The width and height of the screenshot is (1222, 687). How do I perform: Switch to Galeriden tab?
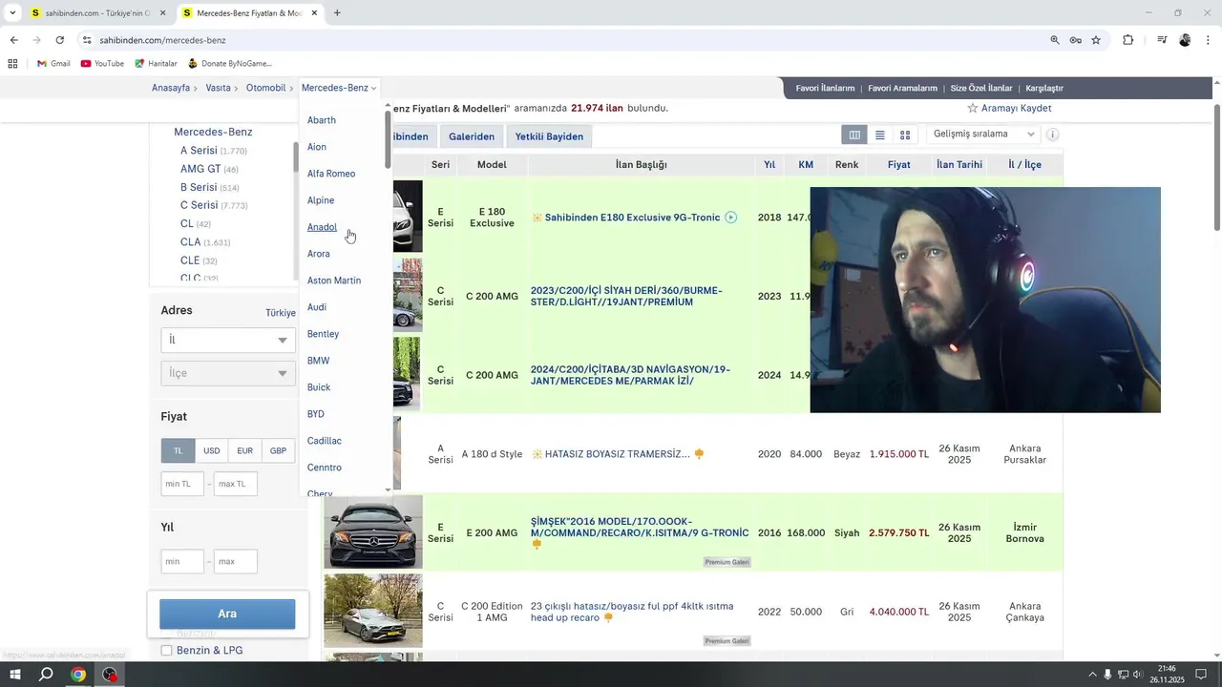click(x=472, y=136)
